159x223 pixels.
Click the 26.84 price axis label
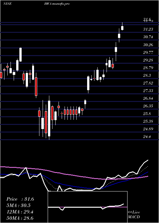coord(148,98)
